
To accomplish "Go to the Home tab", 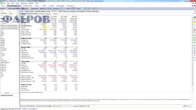I will click(3, 6).
